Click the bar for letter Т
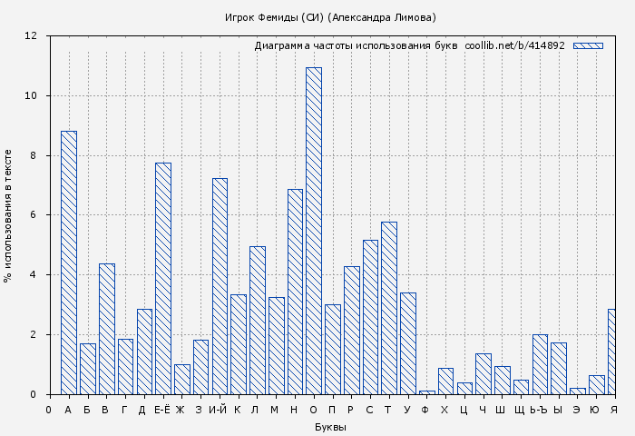This screenshot has width=635, height=436. [389, 308]
